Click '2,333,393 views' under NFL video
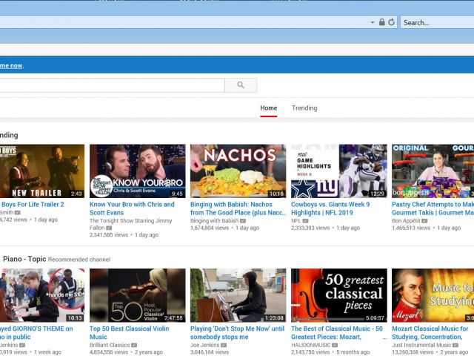The width and height of the screenshot is (474, 356). pyautogui.click(x=310, y=228)
